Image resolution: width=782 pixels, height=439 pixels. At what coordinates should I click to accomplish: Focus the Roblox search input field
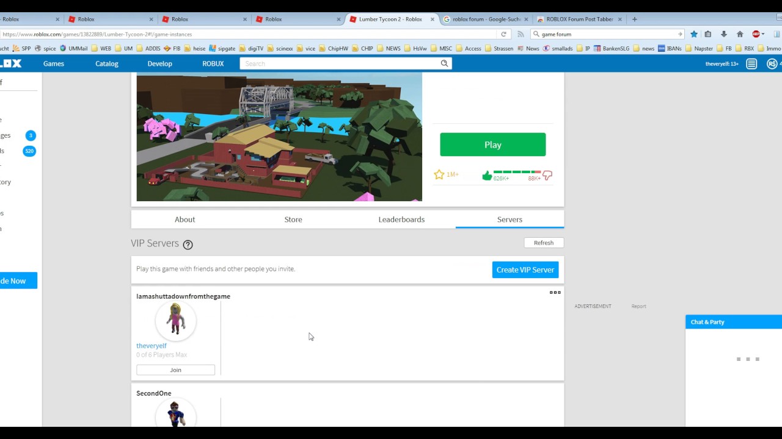point(340,63)
